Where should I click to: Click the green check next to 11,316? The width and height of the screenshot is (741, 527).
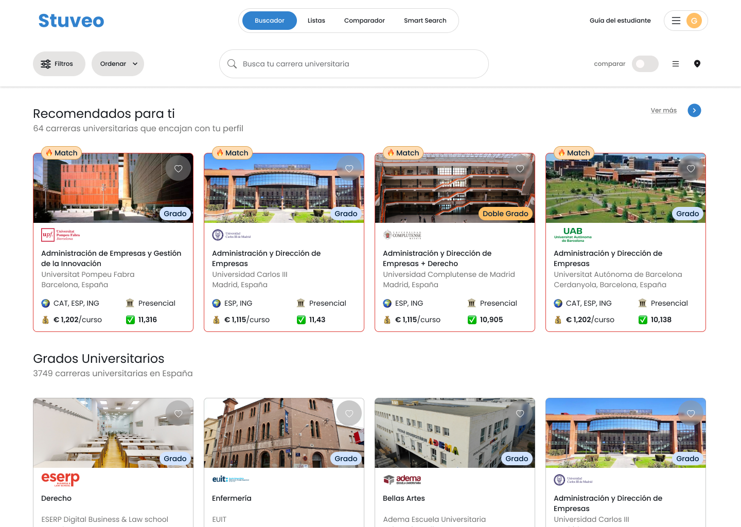tap(131, 320)
